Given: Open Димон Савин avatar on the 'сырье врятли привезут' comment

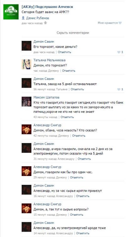Looking at the screenshot, I should pyautogui.click(x=26, y=190).
